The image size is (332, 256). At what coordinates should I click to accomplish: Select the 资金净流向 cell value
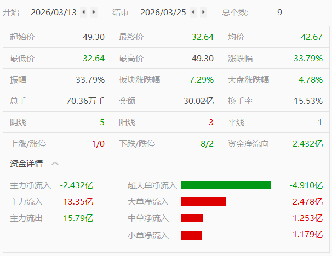306,144
